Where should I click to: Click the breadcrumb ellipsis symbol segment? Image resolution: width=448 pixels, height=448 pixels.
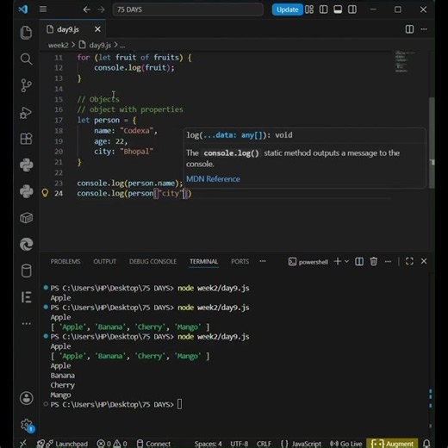pyautogui.click(x=122, y=46)
